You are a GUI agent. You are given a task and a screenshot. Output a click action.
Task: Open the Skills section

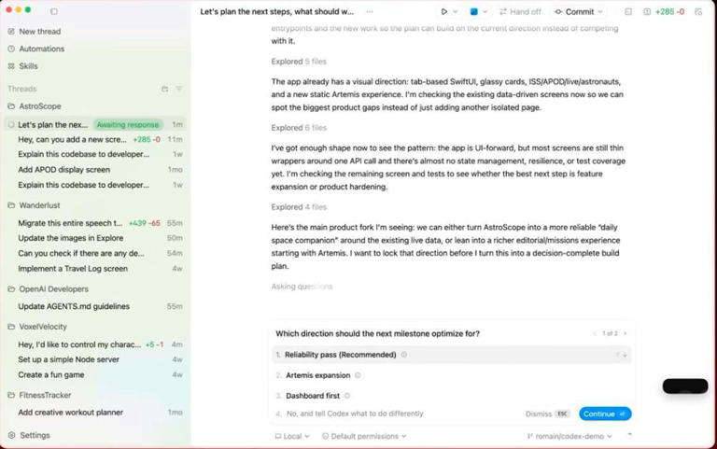click(28, 66)
